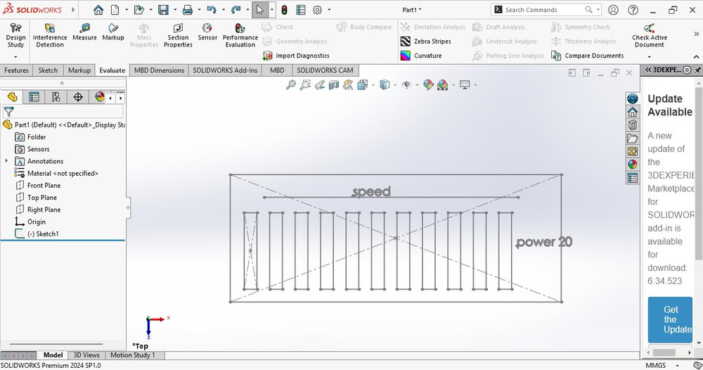Open the Motion Study 1 tab
This screenshot has width=703, height=370.
133,355
